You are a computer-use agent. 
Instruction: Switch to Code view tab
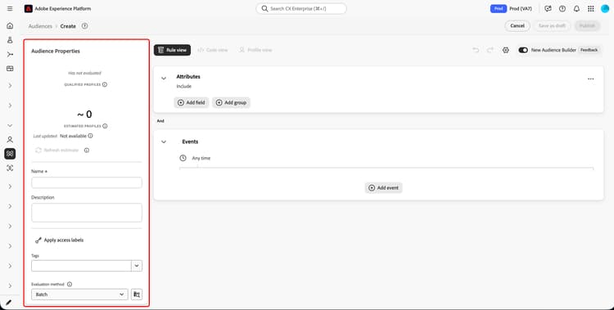tap(213, 50)
